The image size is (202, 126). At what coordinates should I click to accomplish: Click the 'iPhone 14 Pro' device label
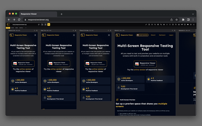click(x=12, y=30)
